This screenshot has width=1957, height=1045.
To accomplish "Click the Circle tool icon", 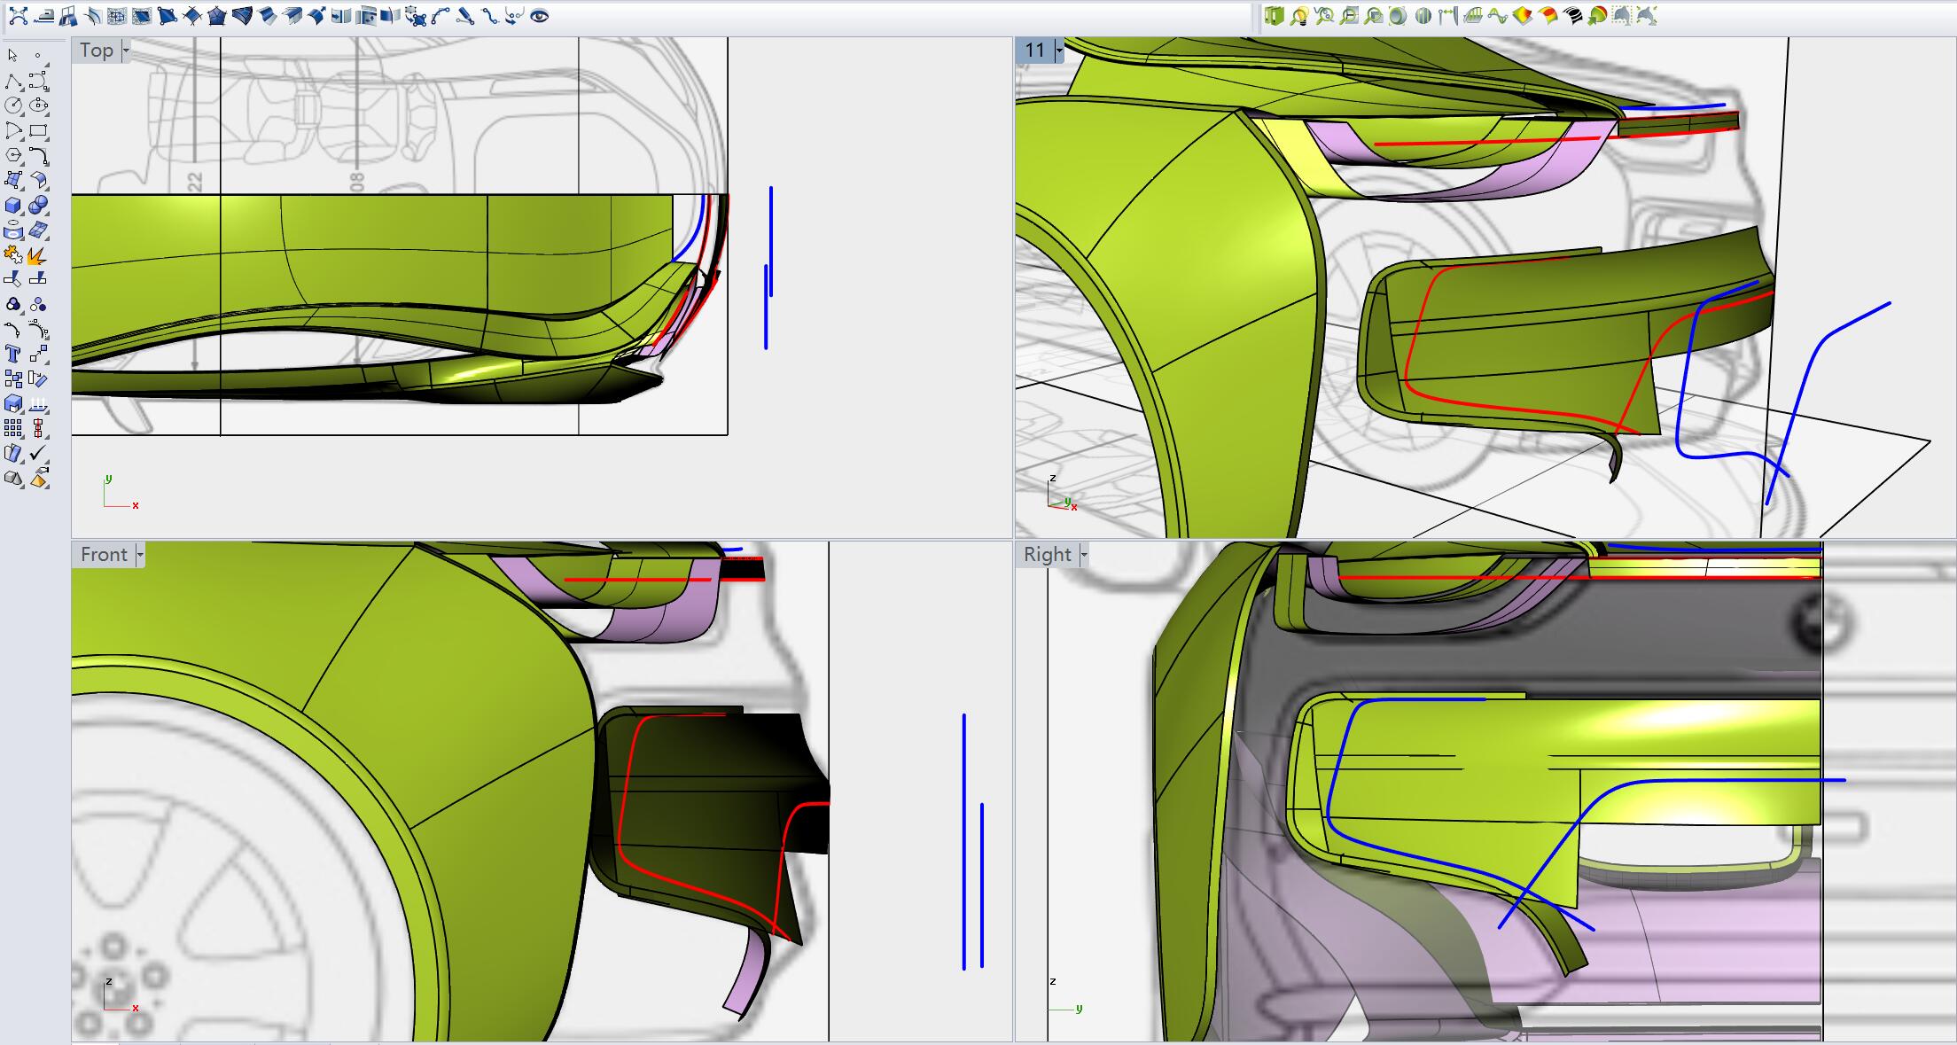I will tap(13, 105).
